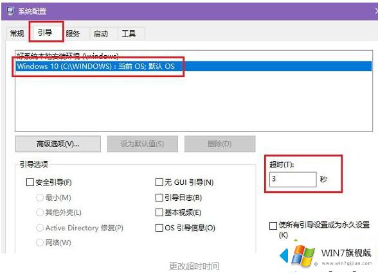Open the 引导 tab
The image size is (378, 274).
(45, 32)
